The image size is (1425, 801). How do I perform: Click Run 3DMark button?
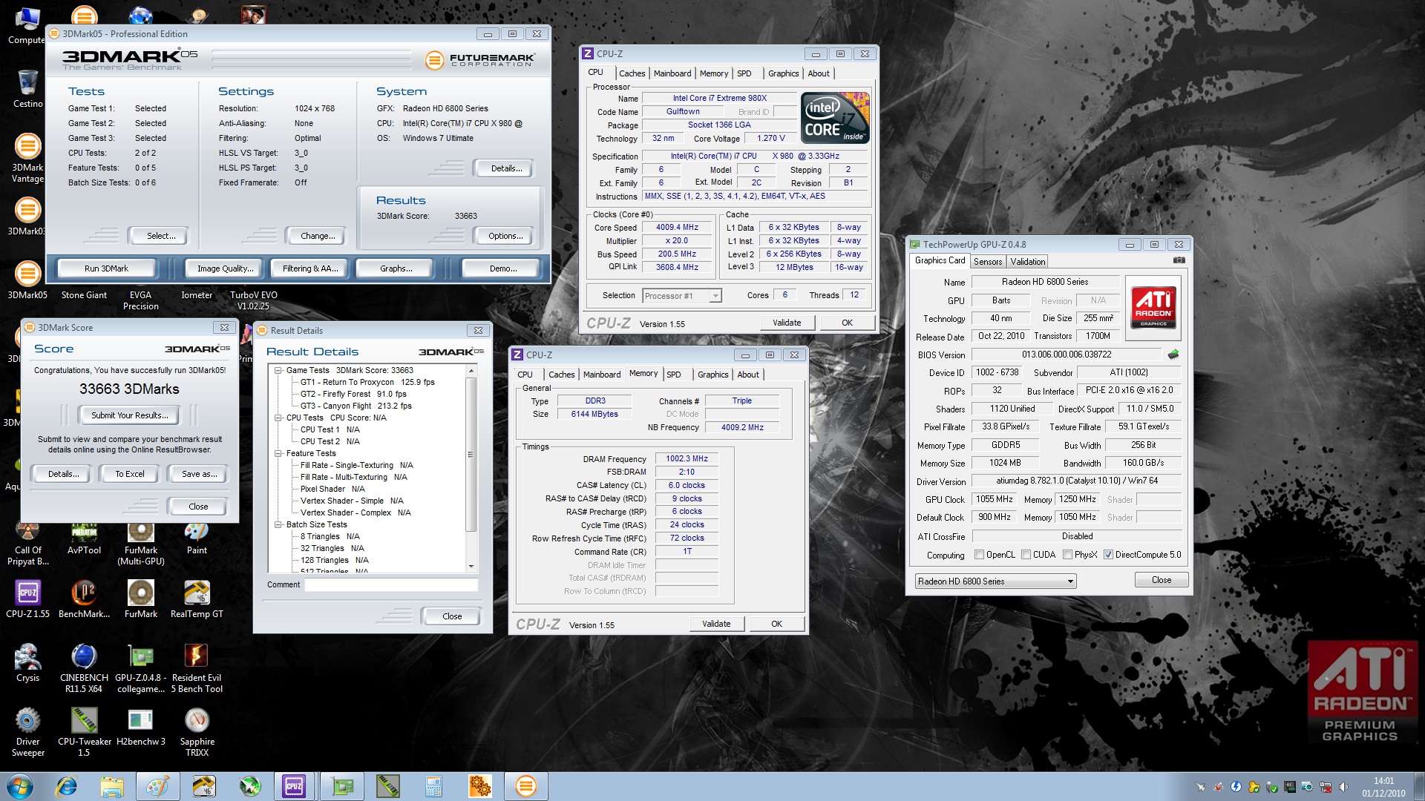[x=106, y=268]
